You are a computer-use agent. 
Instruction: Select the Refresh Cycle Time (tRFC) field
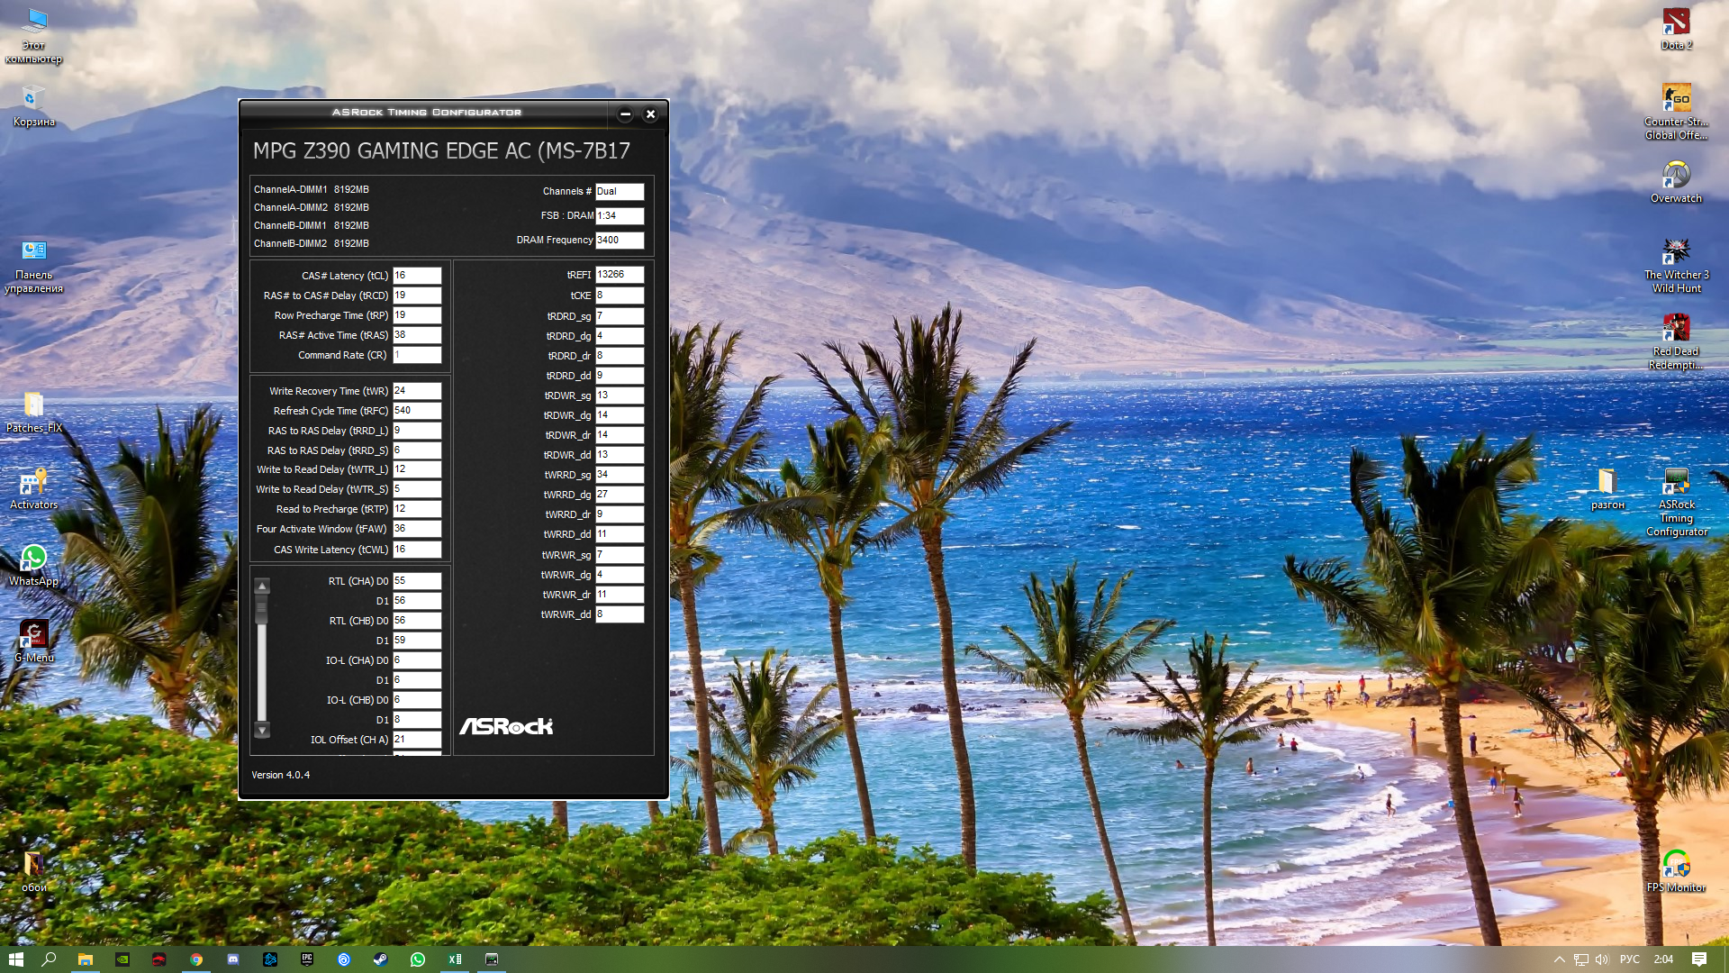(x=416, y=411)
